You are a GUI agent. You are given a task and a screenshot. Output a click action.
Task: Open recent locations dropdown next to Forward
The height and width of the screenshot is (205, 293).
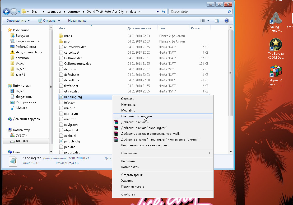coord(19,12)
